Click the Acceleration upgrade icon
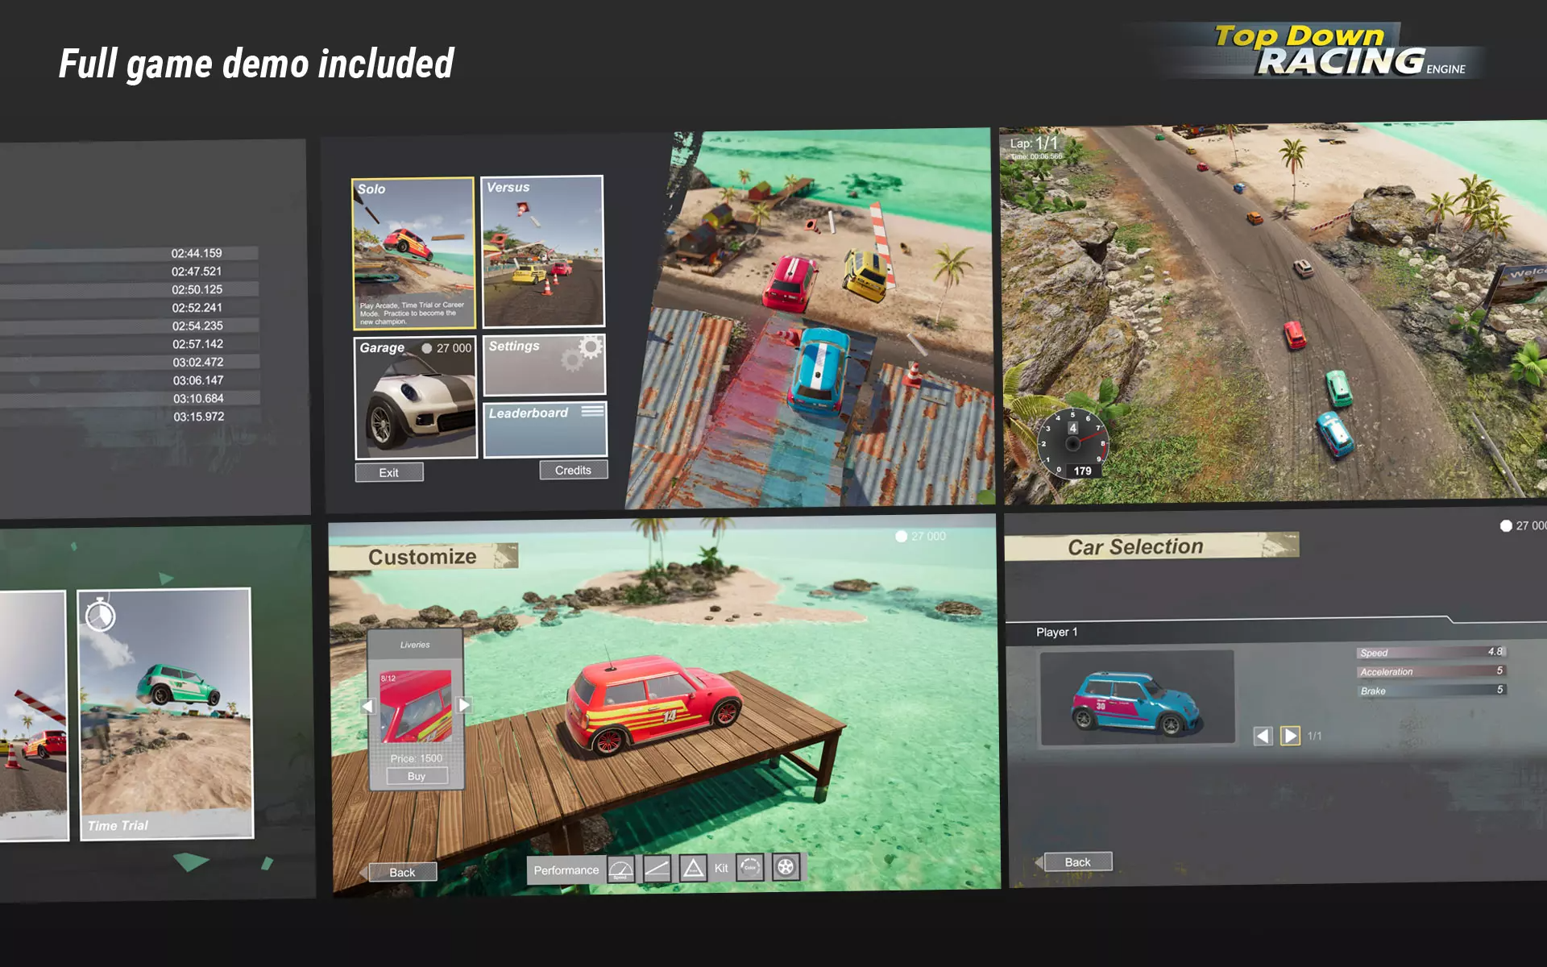The height and width of the screenshot is (967, 1547). [657, 869]
